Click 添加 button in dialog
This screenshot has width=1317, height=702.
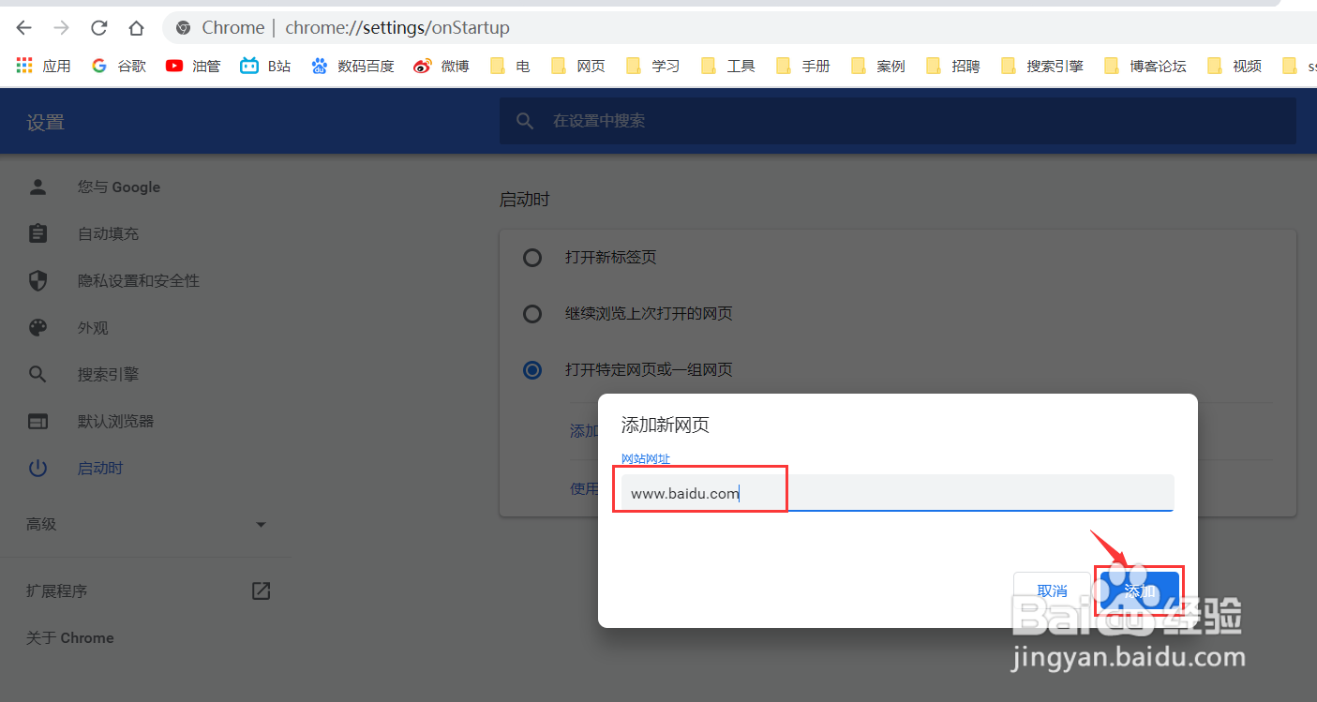coord(1140,591)
